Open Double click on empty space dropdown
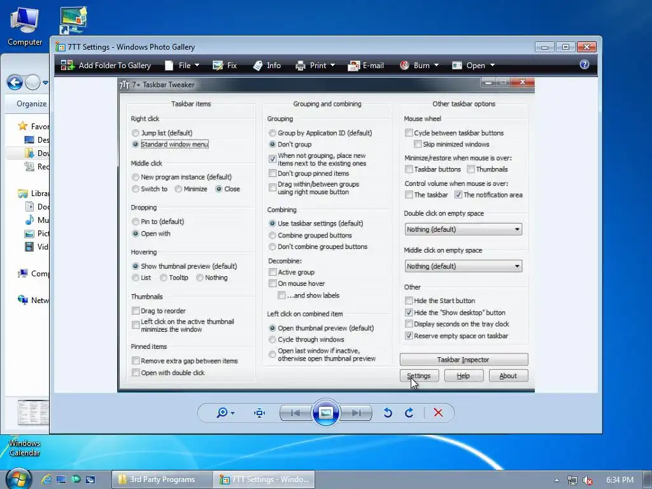652x489 pixels. click(464, 229)
